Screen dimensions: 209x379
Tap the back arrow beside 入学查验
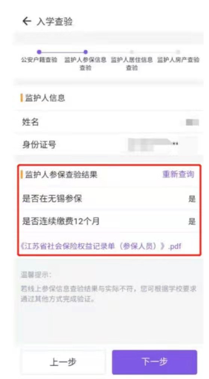[27, 21]
